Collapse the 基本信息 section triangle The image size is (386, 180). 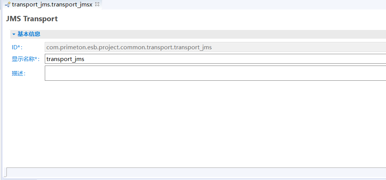click(14, 34)
